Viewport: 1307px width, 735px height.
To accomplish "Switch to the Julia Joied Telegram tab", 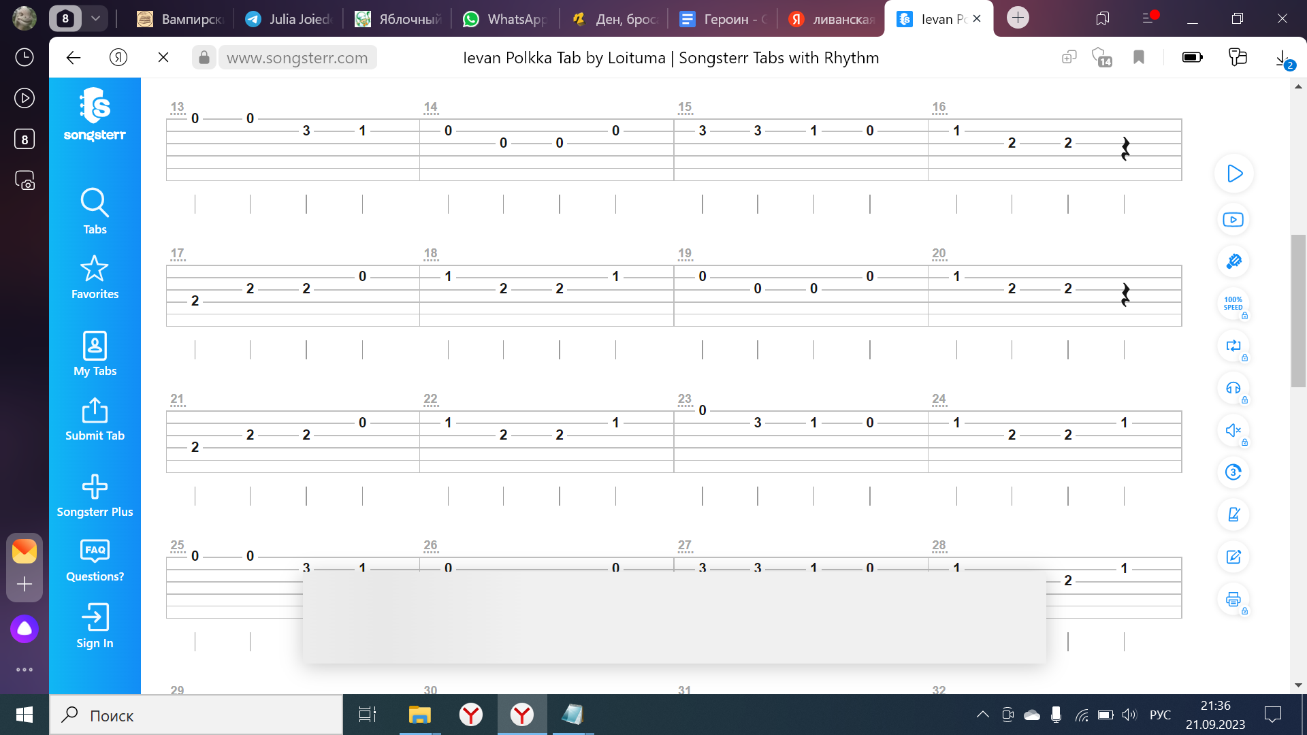I will click(288, 19).
